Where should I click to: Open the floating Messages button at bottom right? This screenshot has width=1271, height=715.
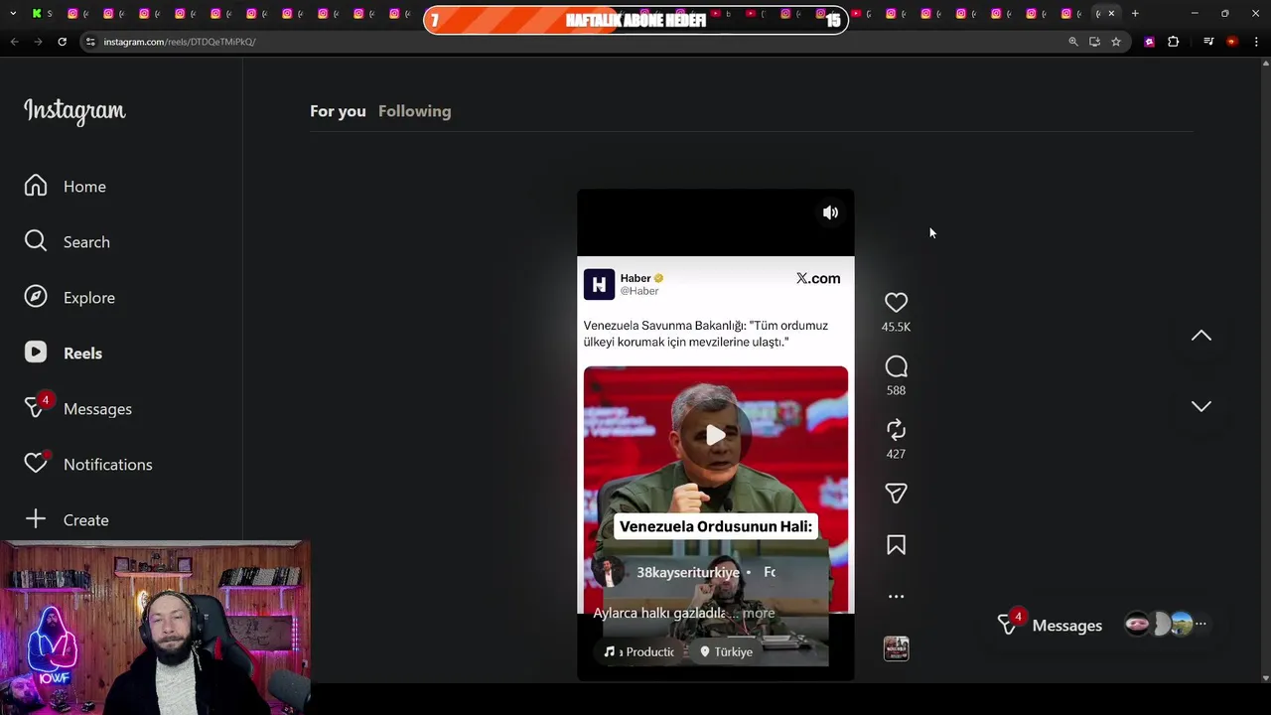tap(1051, 625)
